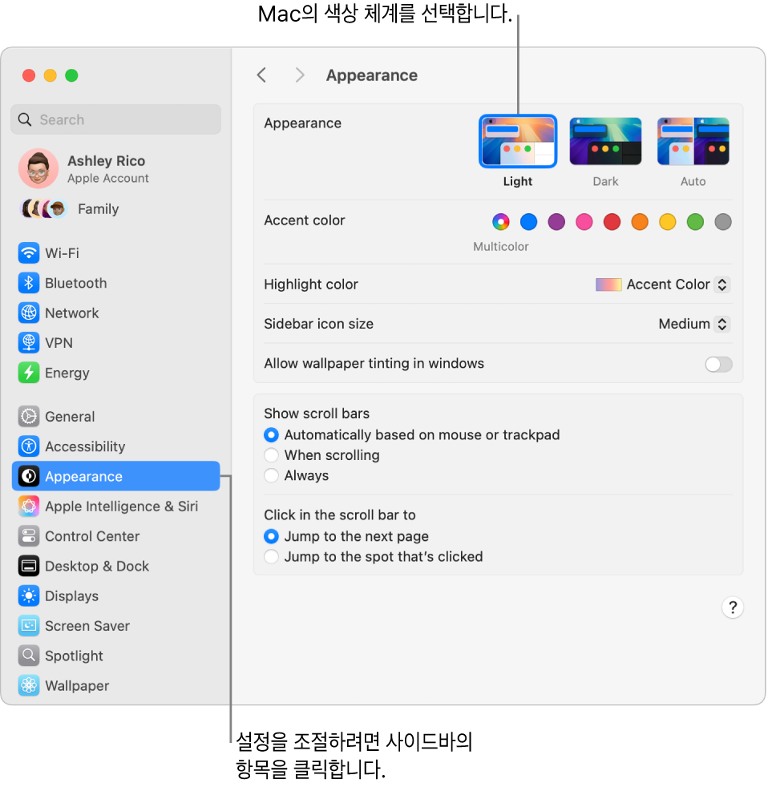
Task: Open Desktop & Dock icon
Action: (29, 566)
